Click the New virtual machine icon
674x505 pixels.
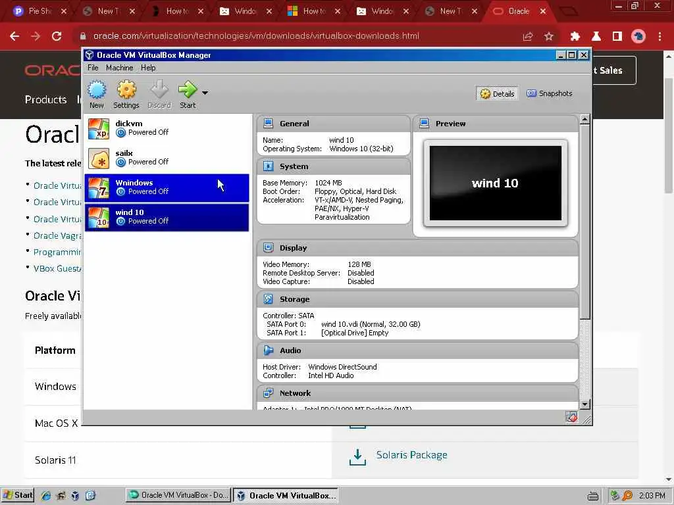coord(97,89)
